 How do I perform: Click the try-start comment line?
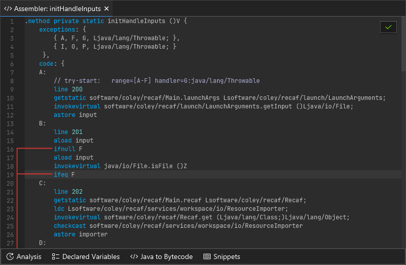[x=156, y=81]
